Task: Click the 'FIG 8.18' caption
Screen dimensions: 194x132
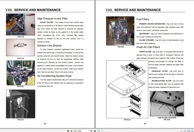Action: [x=21, y=37]
